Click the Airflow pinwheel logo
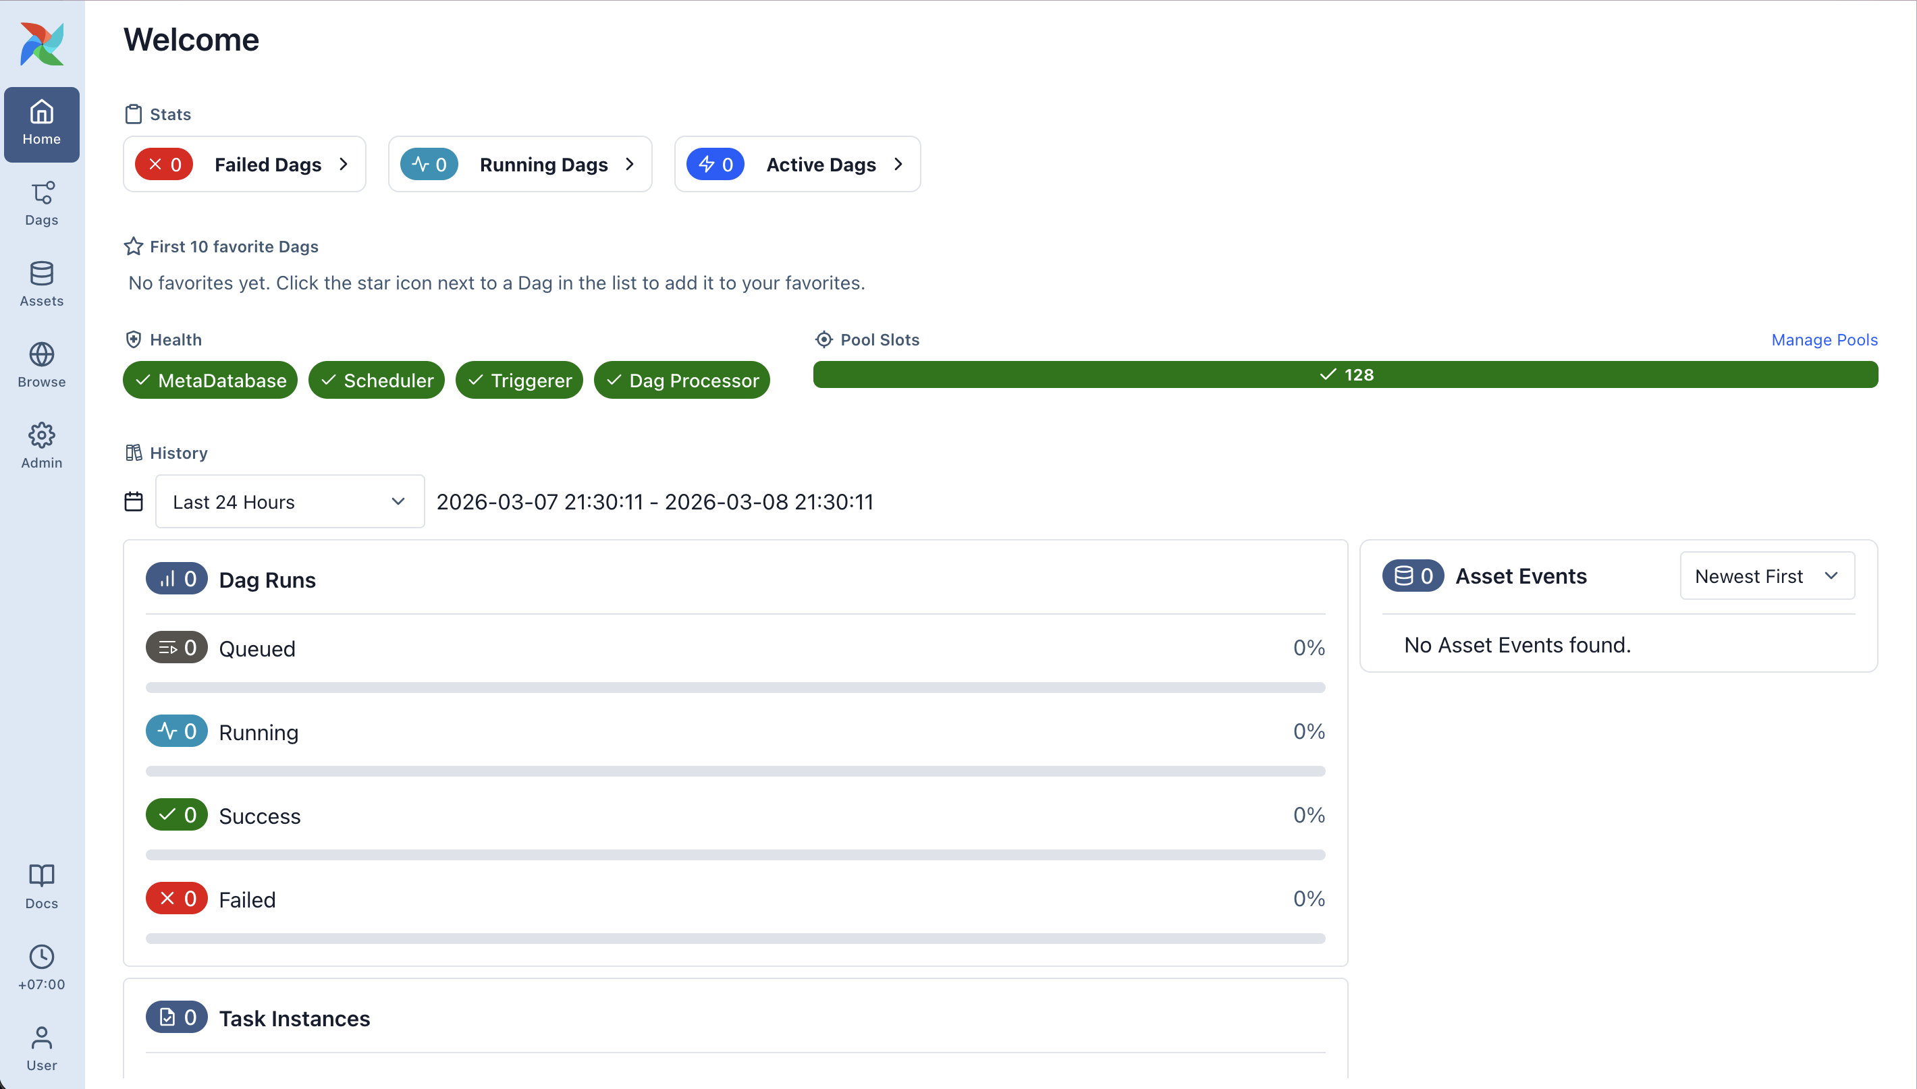1917x1089 pixels. click(42, 43)
